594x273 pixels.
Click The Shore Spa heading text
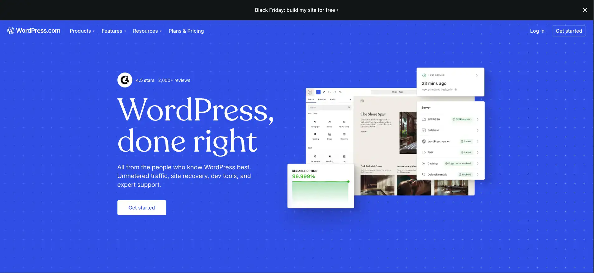(373, 114)
